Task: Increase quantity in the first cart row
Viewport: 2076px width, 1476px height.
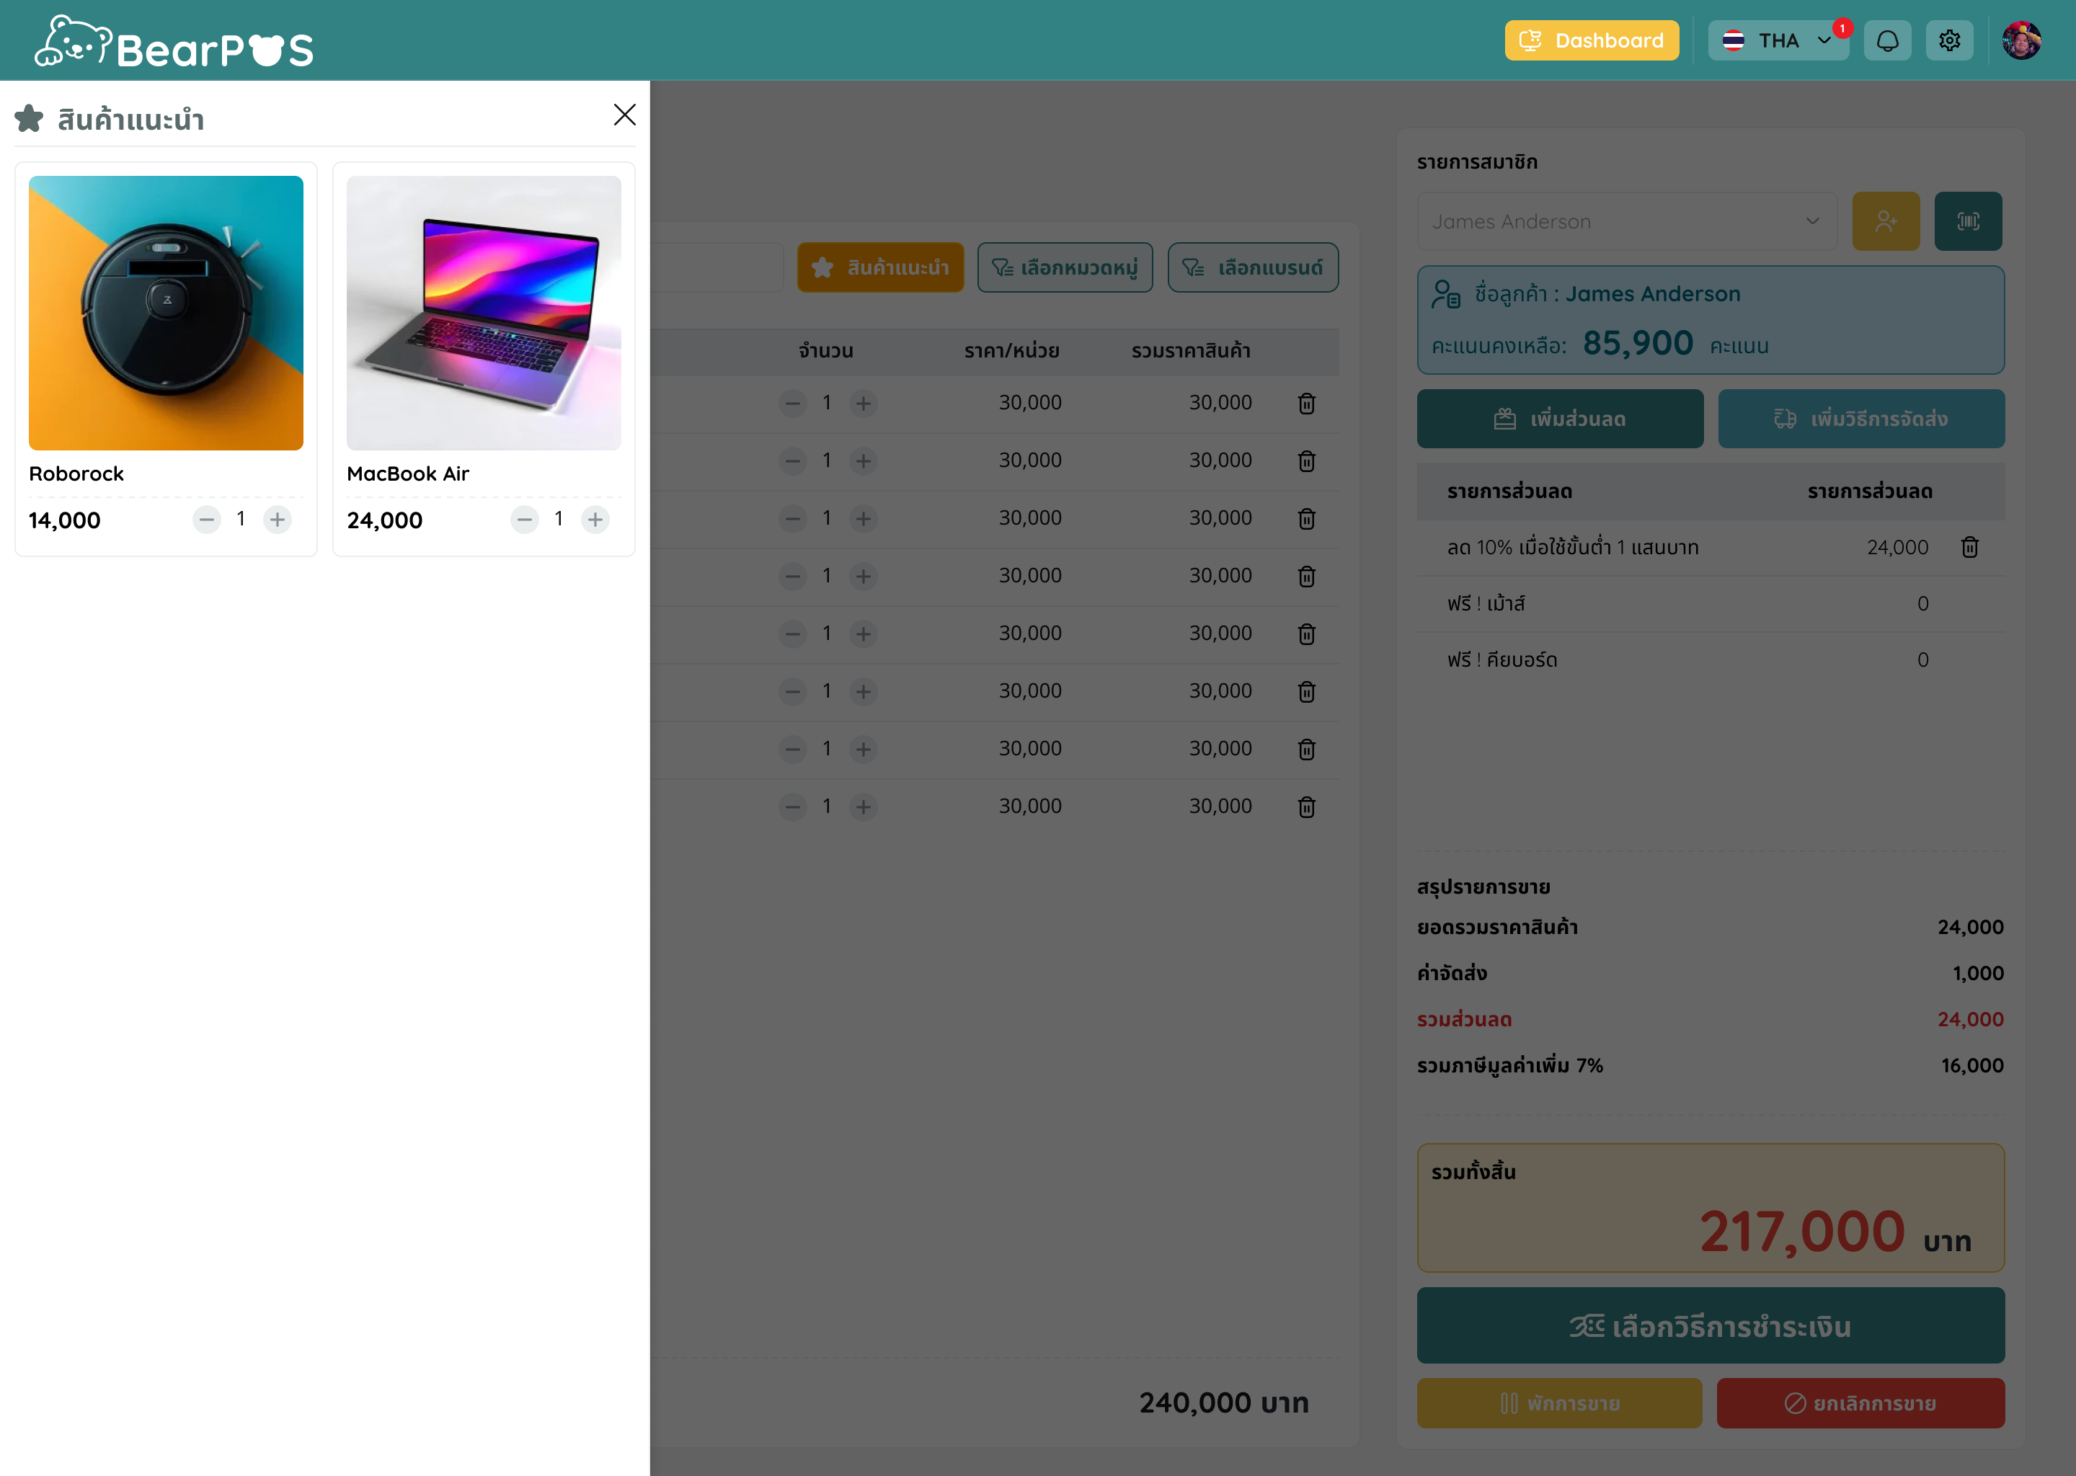Action: click(864, 404)
